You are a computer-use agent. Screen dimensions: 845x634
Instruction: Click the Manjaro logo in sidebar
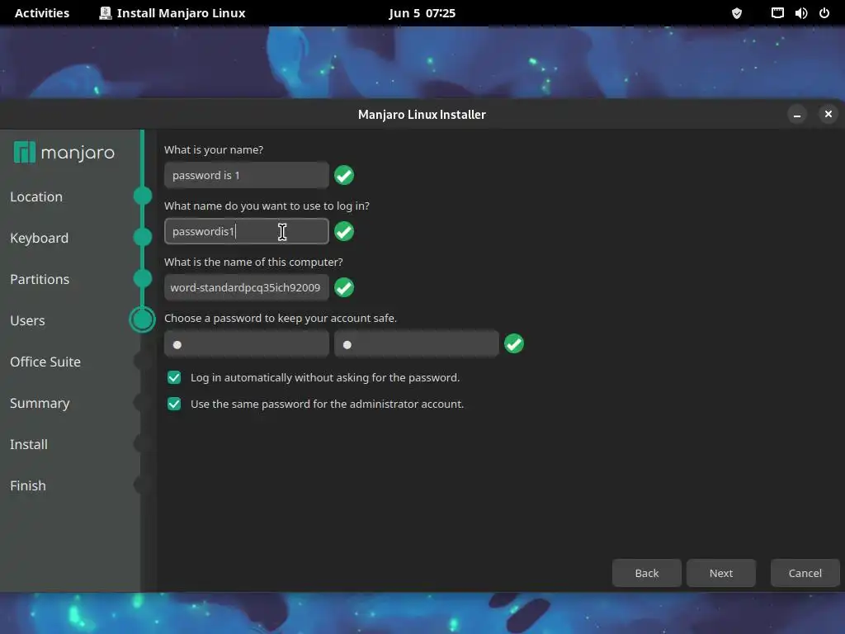coord(64,153)
